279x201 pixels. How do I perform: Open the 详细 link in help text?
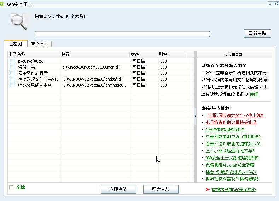point(254,94)
